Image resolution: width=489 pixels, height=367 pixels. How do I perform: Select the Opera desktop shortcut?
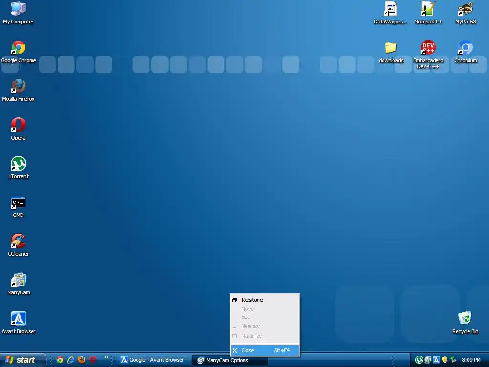19,129
